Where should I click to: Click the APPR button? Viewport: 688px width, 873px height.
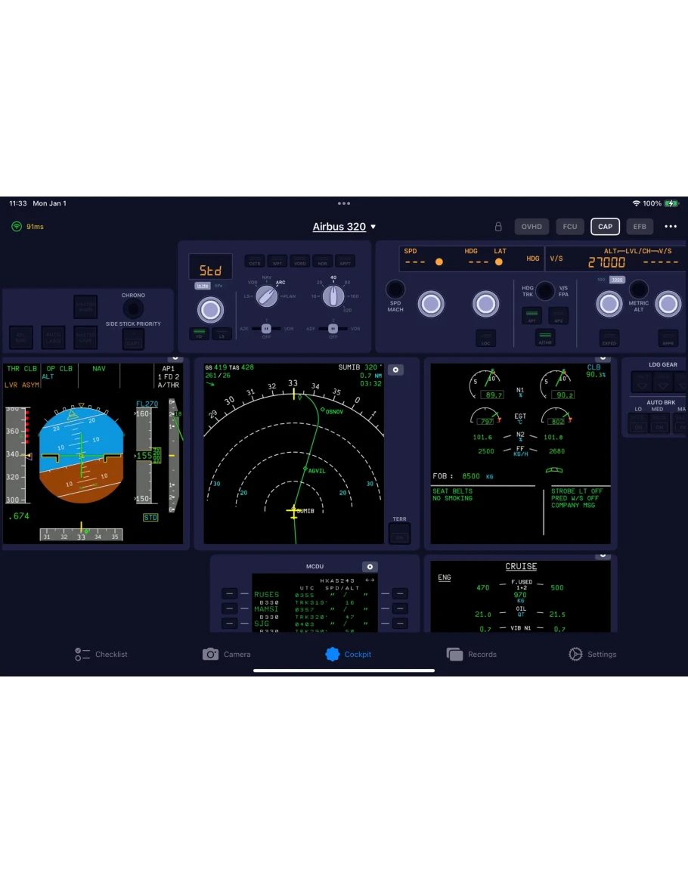(x=668, y=337)
